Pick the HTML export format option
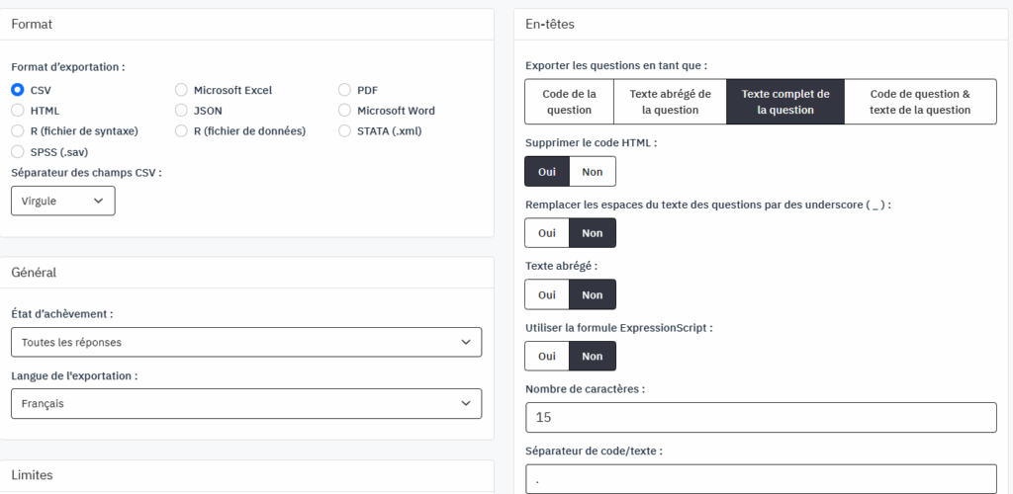The image size is (1013, 494). (18, 111)
